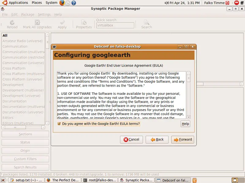Click the Forward button in Debconf dialog
The image size is (245, 183).
183,140
